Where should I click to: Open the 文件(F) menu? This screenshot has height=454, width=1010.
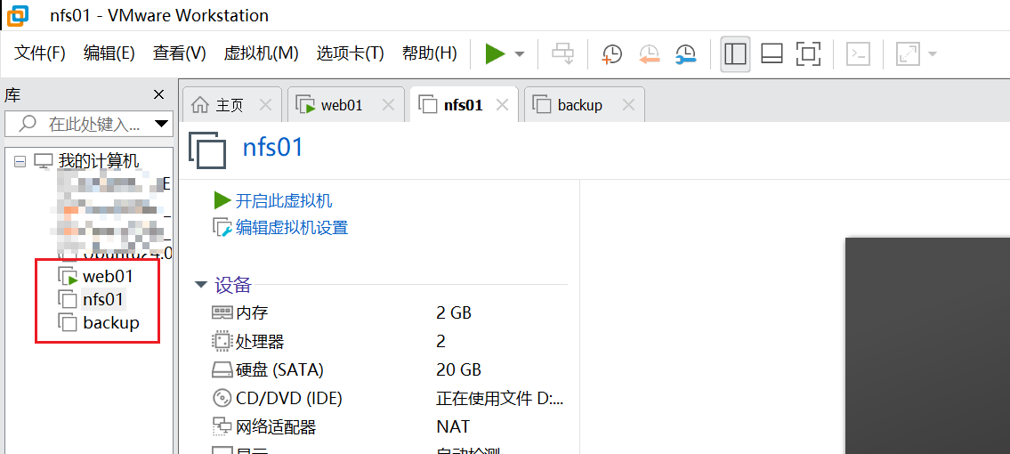tap(40, 53)
